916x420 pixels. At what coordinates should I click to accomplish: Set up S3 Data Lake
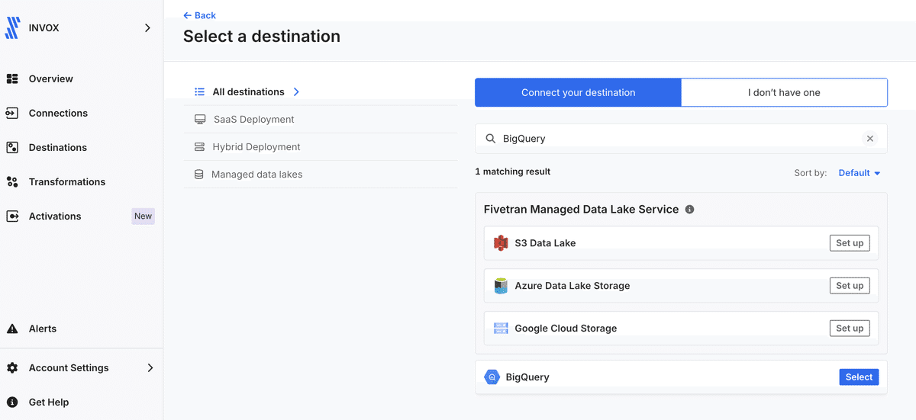(x=850, y=243)
